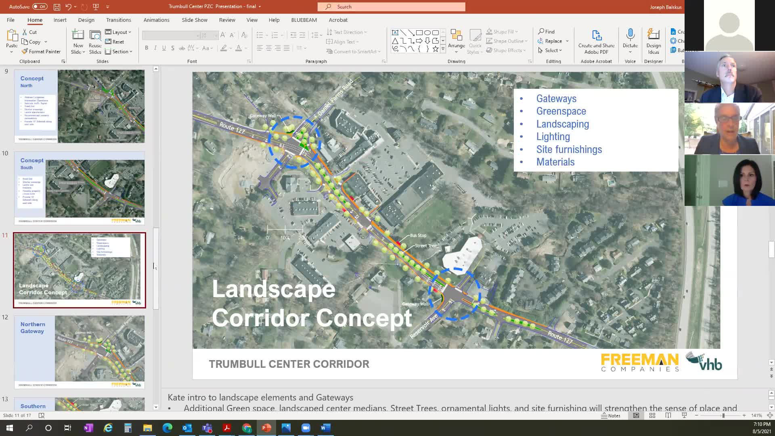Toggle underline formatting
The width and height of the screenshot is (775, 436).
point(163,48)
